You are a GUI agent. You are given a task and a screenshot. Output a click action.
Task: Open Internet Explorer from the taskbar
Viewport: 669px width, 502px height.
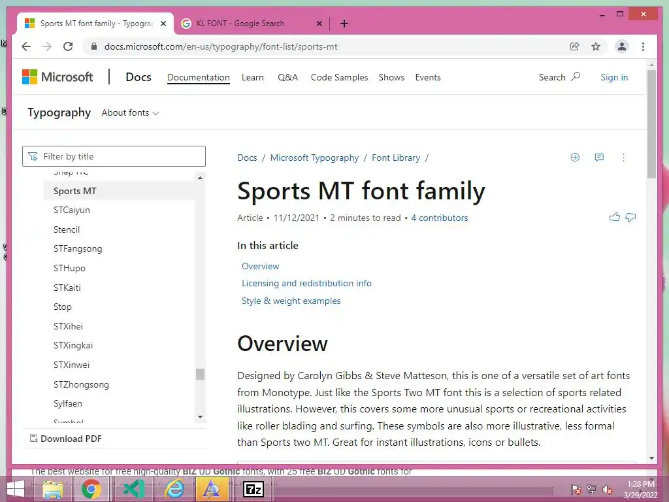coord(175,489)
